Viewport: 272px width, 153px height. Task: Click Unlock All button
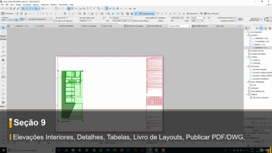[x=192, y=14]
